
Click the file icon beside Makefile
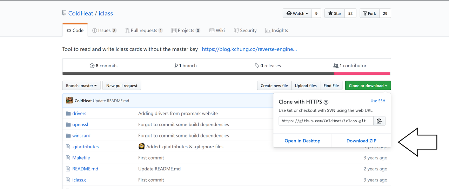pyautogui.click(x=68, y=158)
